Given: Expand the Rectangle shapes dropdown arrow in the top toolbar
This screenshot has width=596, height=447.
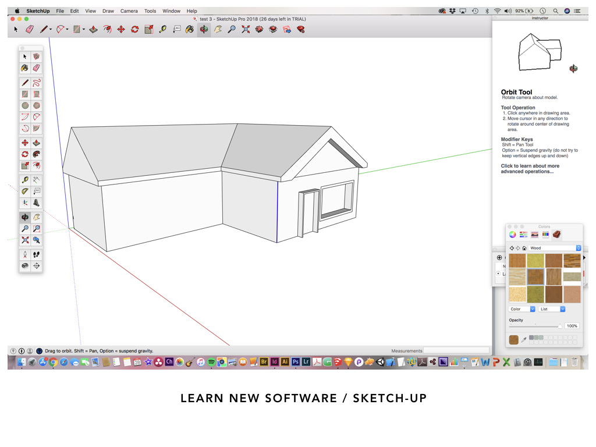Looking at the screenshot, I should [x=84, y=29].
